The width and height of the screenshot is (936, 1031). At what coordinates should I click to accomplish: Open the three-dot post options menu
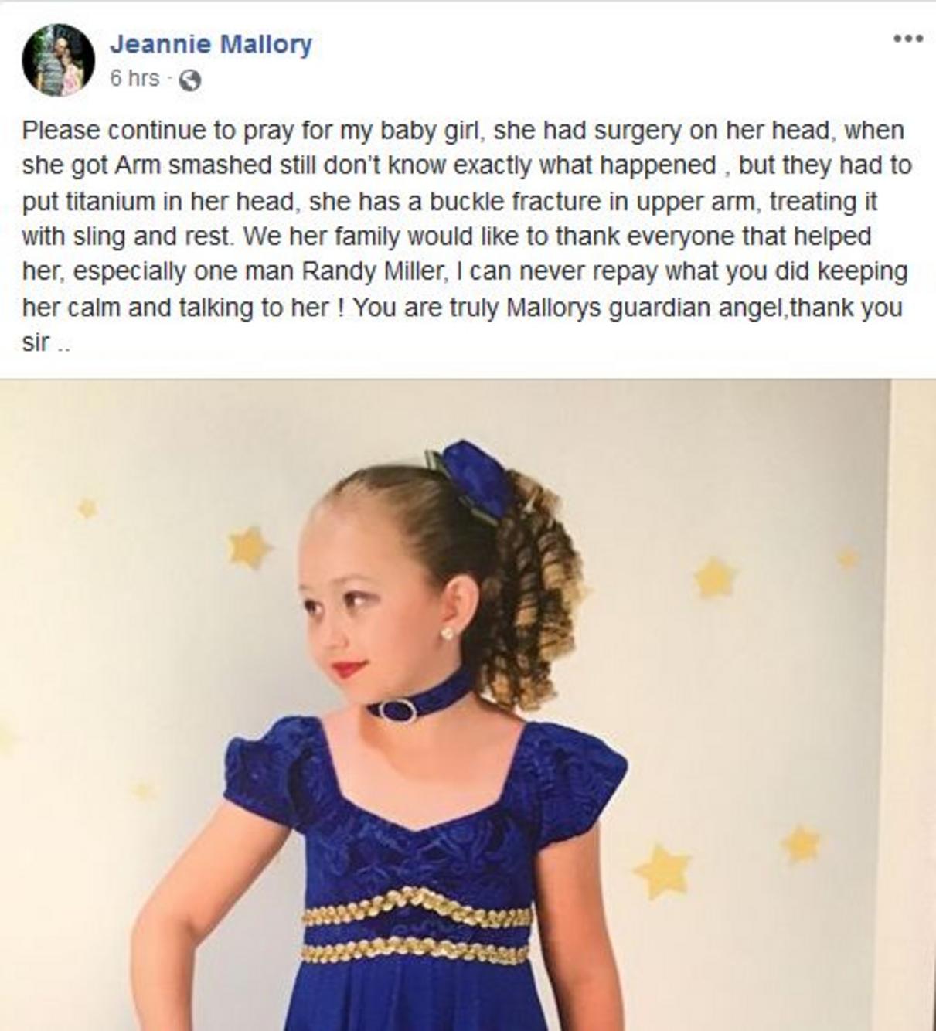point(907,39)
